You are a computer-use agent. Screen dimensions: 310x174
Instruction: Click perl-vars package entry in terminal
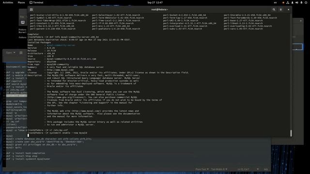click(x=243, y=29)
